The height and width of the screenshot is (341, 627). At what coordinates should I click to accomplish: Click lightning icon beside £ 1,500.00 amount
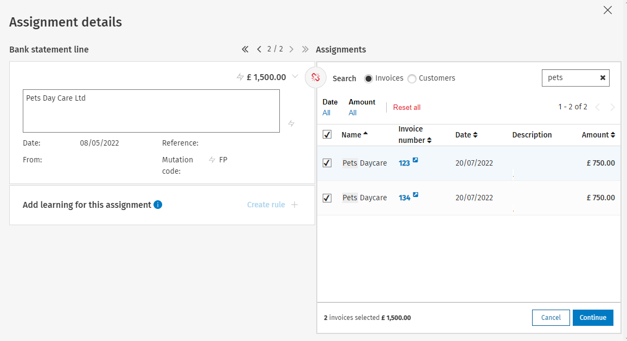pos(240,77)
